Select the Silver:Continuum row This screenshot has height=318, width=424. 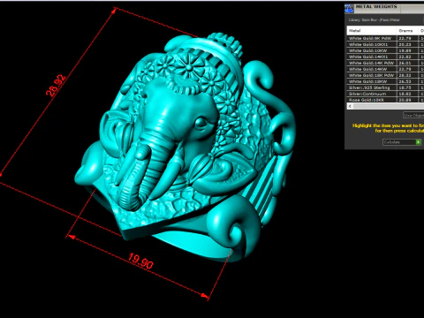[x=385, y=94]
